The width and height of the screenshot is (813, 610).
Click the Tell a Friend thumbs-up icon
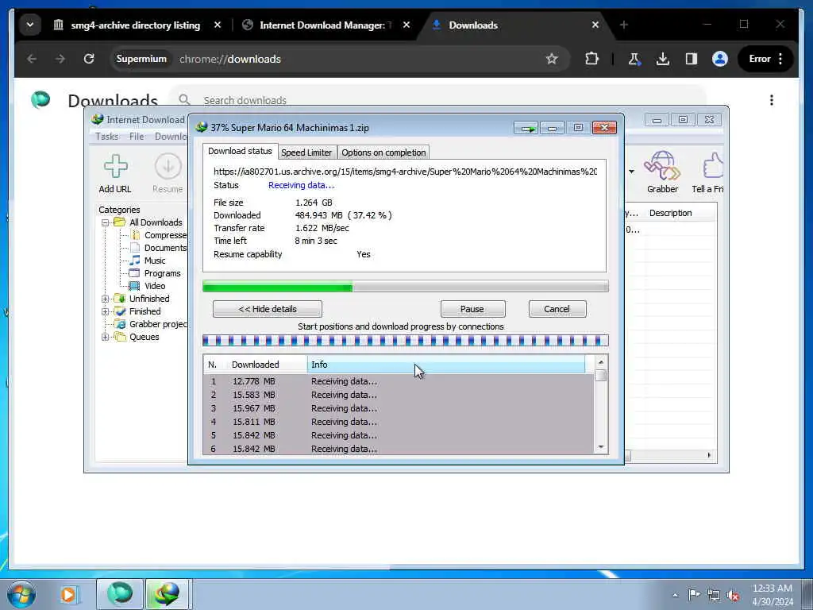[x=712, y=166]
